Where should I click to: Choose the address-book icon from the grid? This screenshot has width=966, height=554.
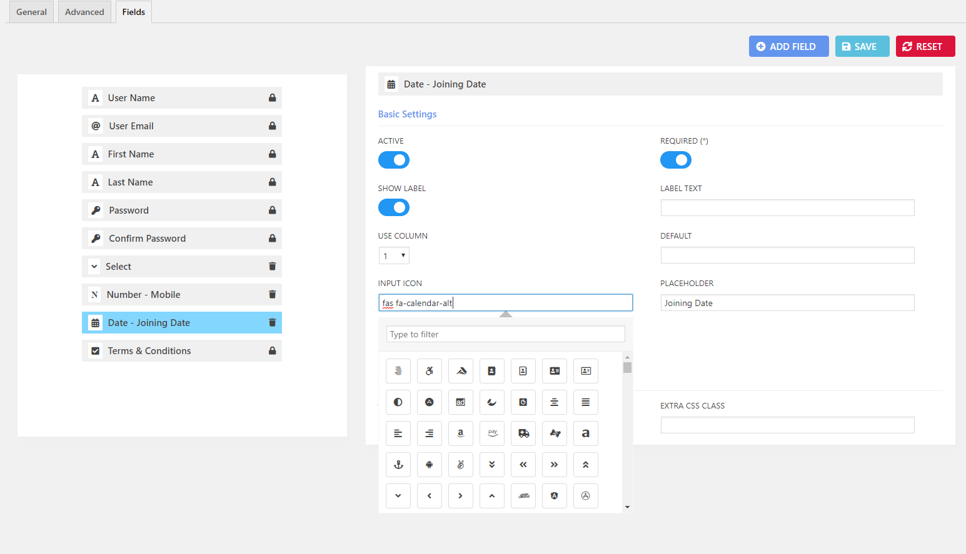[x=492, y=370]
